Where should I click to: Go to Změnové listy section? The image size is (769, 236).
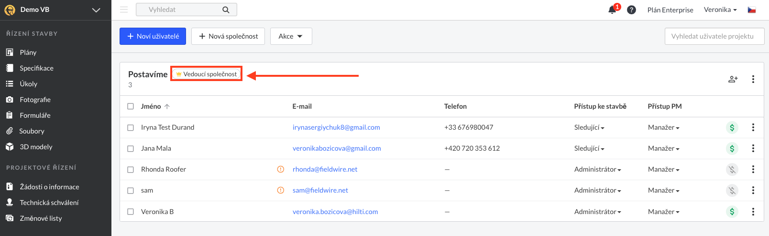coord(41,218)
